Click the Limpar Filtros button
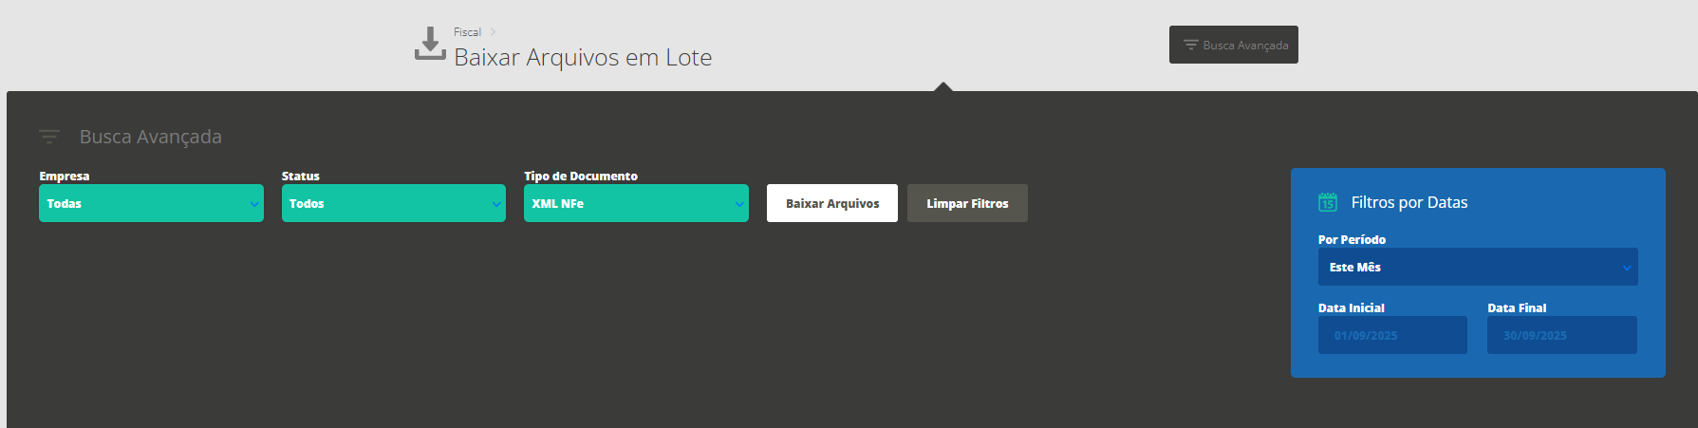The image size is (1698, 428). pos(967,203)
